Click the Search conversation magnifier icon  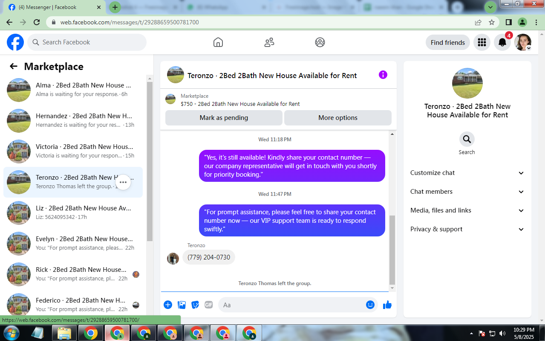click(467, 139)
